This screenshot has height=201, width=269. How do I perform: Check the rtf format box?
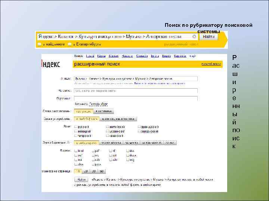111,151
